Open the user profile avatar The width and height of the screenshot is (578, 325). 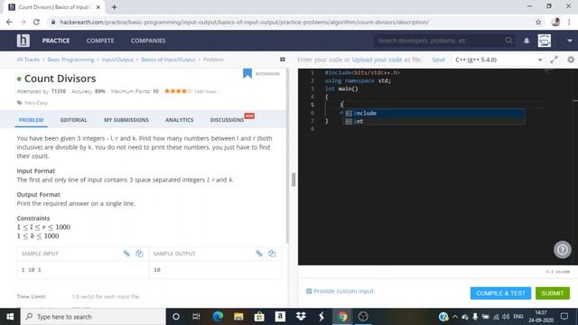pyautogui.click(x=545, y=41)
